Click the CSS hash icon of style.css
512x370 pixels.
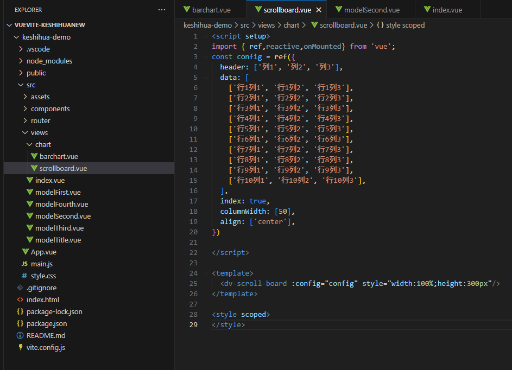click(x=24, y=276)
